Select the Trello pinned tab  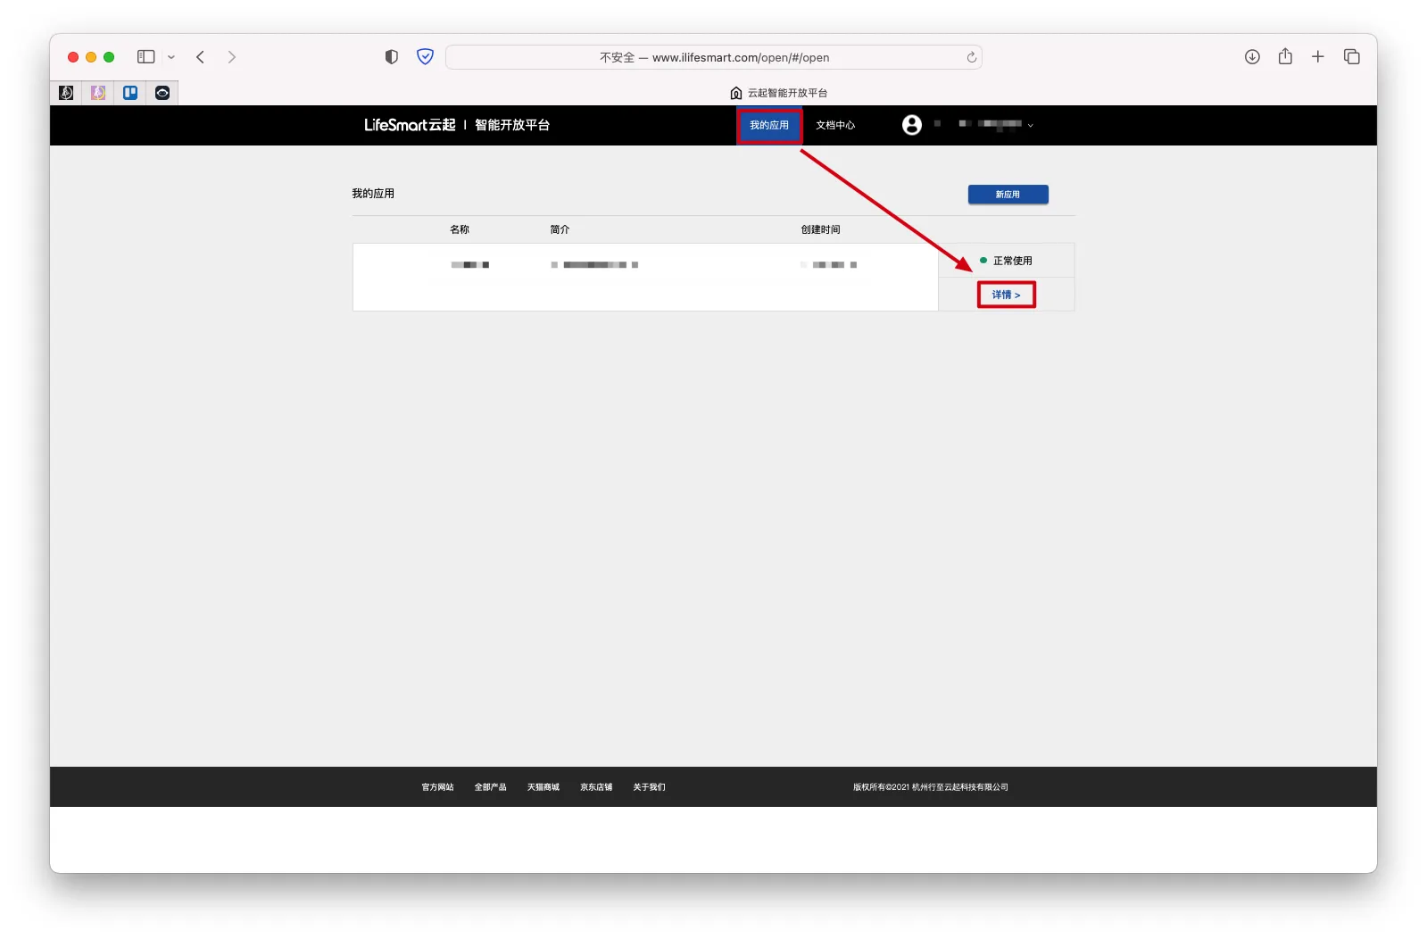pyautogui.click(x=130, y=93)
